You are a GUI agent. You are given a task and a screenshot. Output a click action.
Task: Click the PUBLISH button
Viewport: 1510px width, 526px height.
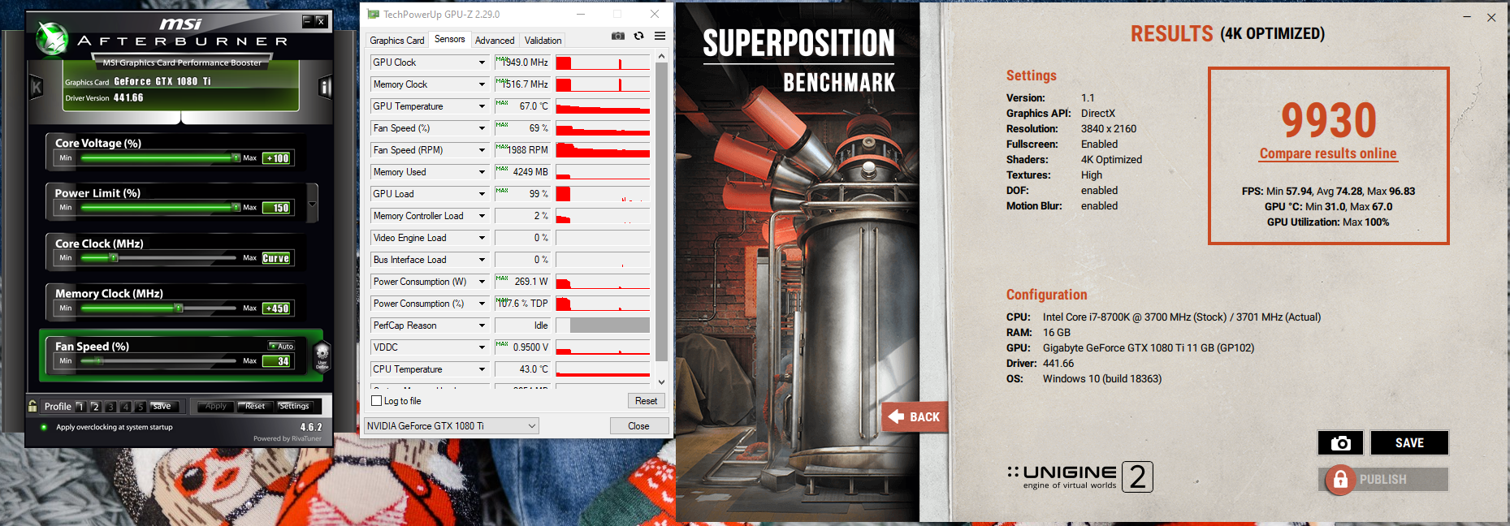pos(1383,479)
